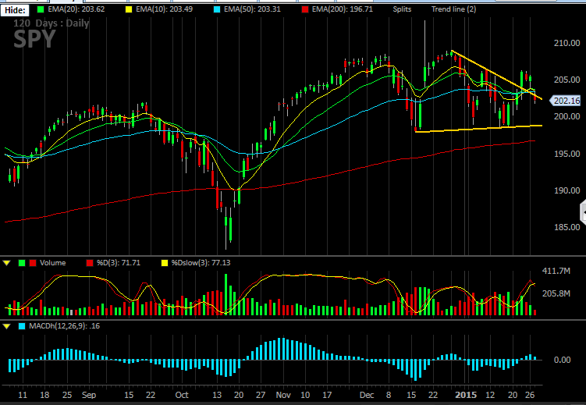Screen dimensions: 586x405
Task: Select the descending yellow trend line
Action: pos(497,75)
